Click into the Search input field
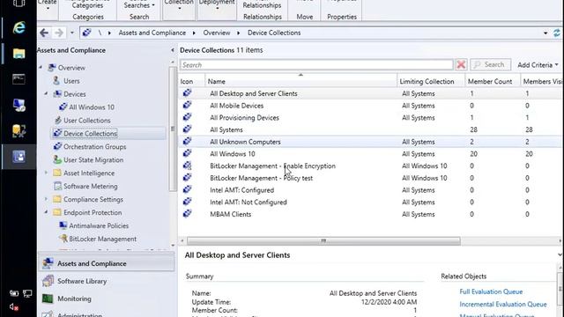 pyautogui.click(x=316, y=65)
